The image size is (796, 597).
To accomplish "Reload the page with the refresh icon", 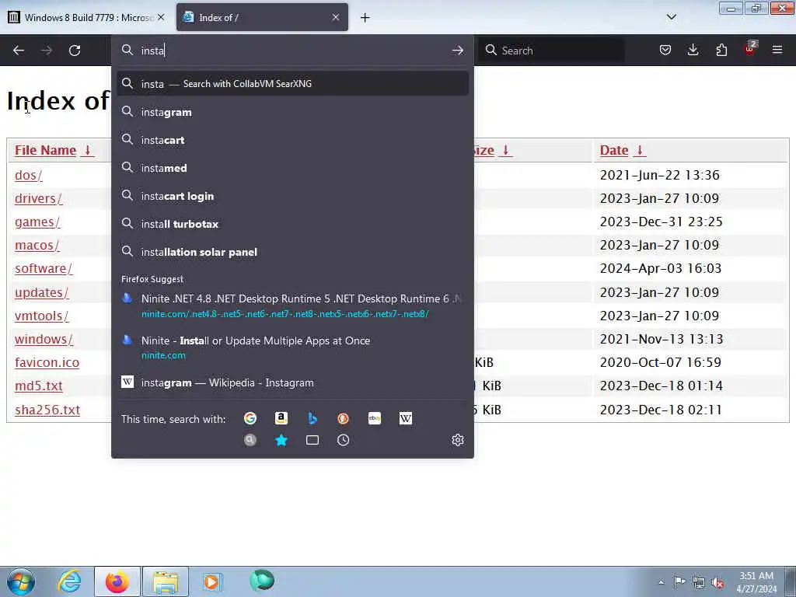I will [x=75, y=51].
